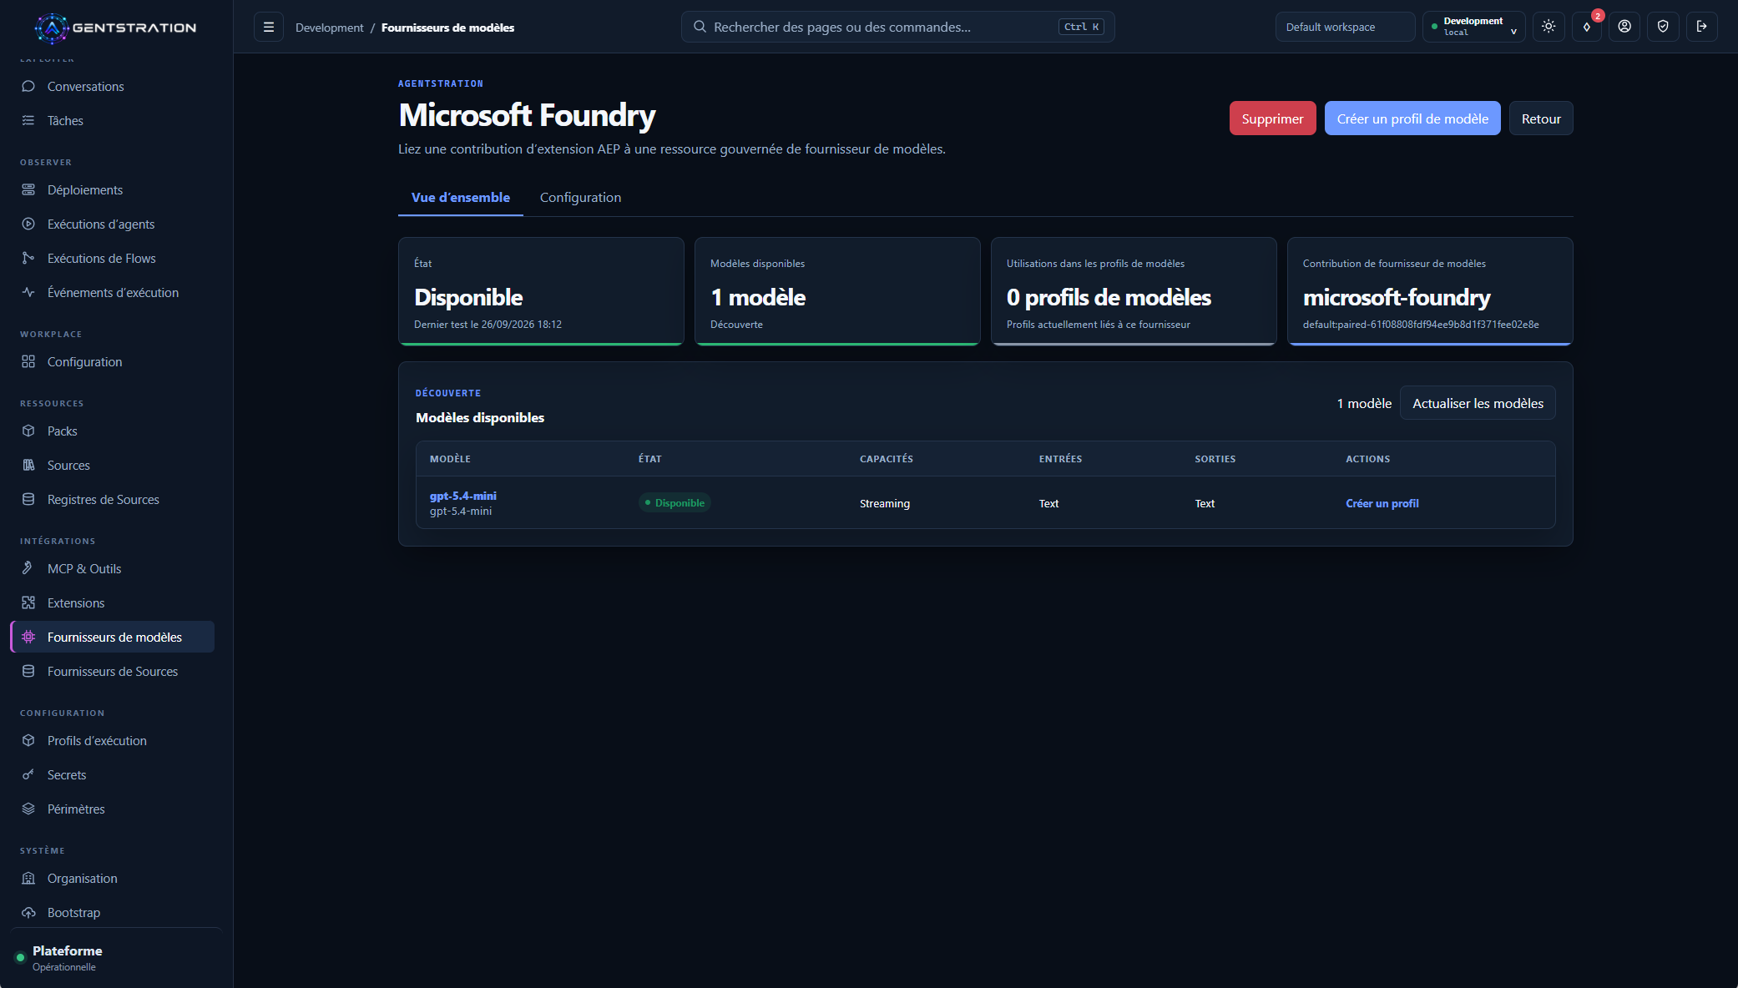Switch to the Configuration tab
The height and width of the screenshot is (988, 1738).
(x=580, y=198)
